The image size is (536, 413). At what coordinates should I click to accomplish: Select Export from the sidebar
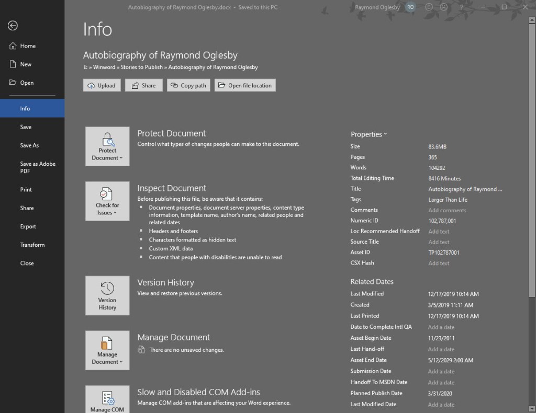tap(27, 226)
